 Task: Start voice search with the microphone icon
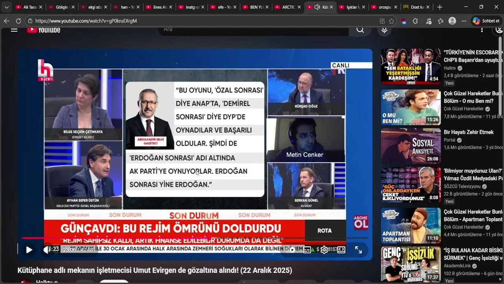(x=384, y=30)
